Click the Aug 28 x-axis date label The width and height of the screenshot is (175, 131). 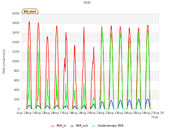(159, 113)
